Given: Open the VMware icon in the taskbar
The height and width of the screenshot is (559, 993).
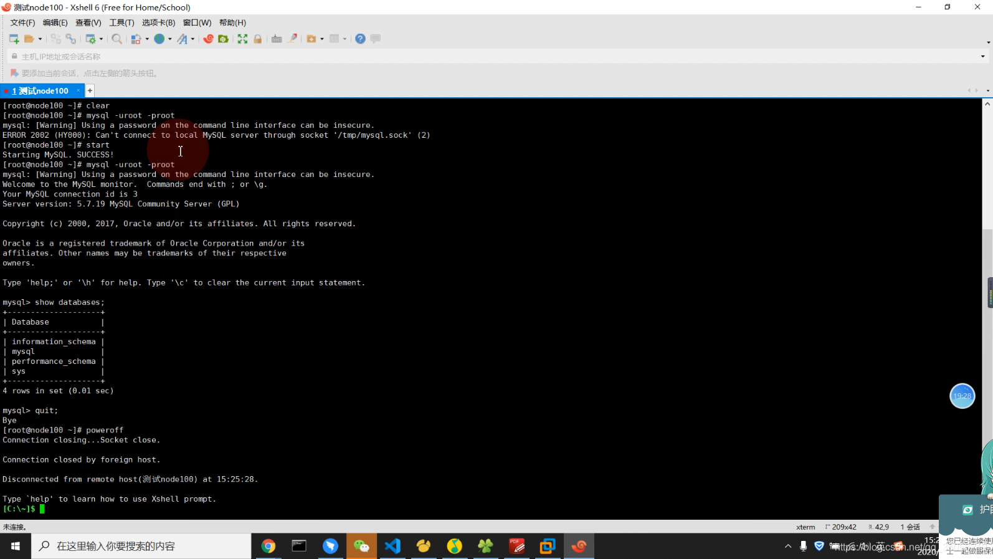Looking at the screenshot, I should [548, 546].
